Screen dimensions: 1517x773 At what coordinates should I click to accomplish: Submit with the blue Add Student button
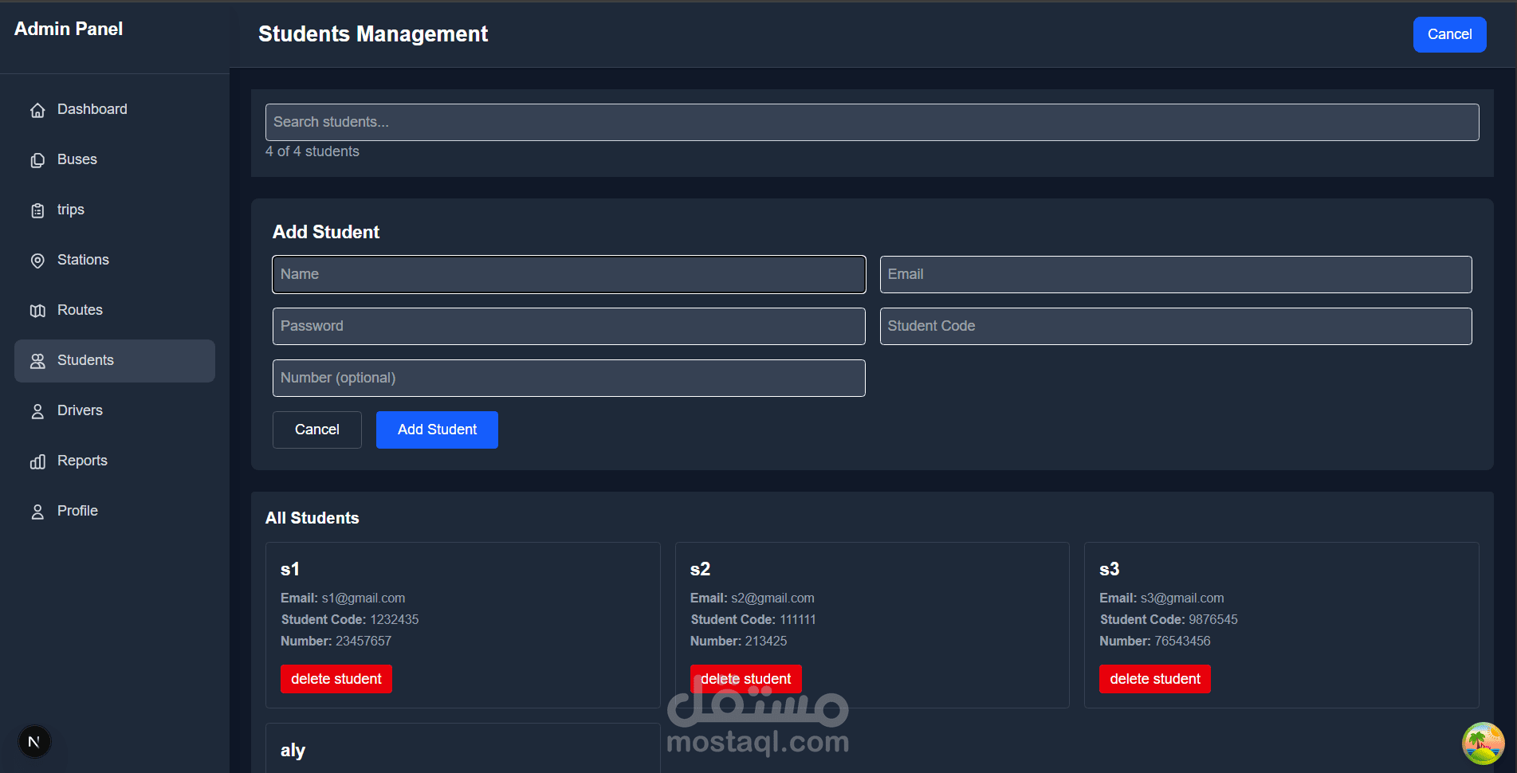point(437,430)
